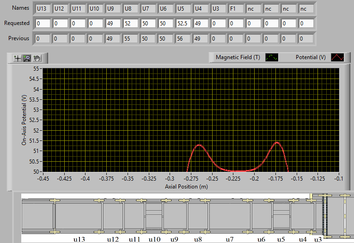Activate the graph zoom tool
The width and height of the screenshot is (354, 243).
[x=27, y=58]
